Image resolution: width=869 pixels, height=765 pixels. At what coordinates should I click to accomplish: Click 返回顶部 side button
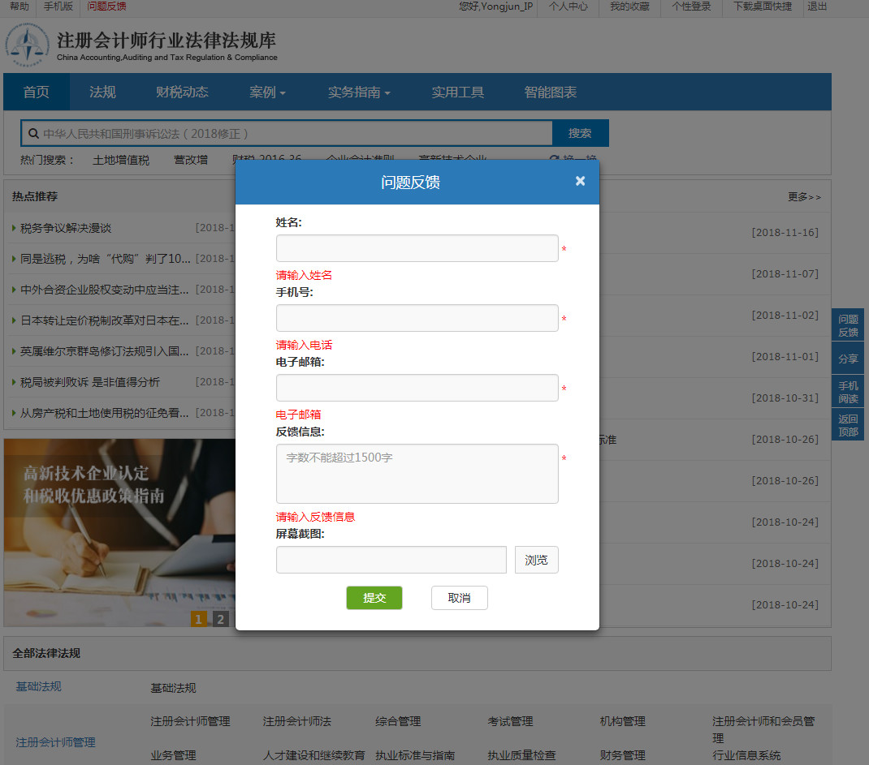(847, 425)
